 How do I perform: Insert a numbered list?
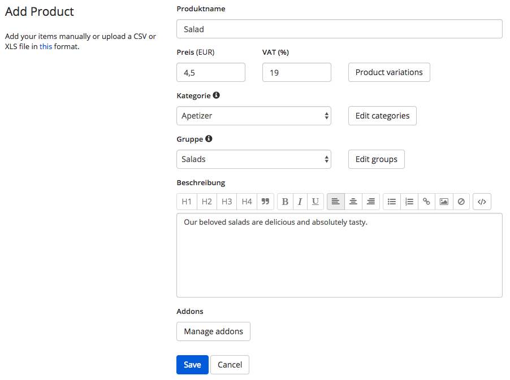tap(409, 202)
